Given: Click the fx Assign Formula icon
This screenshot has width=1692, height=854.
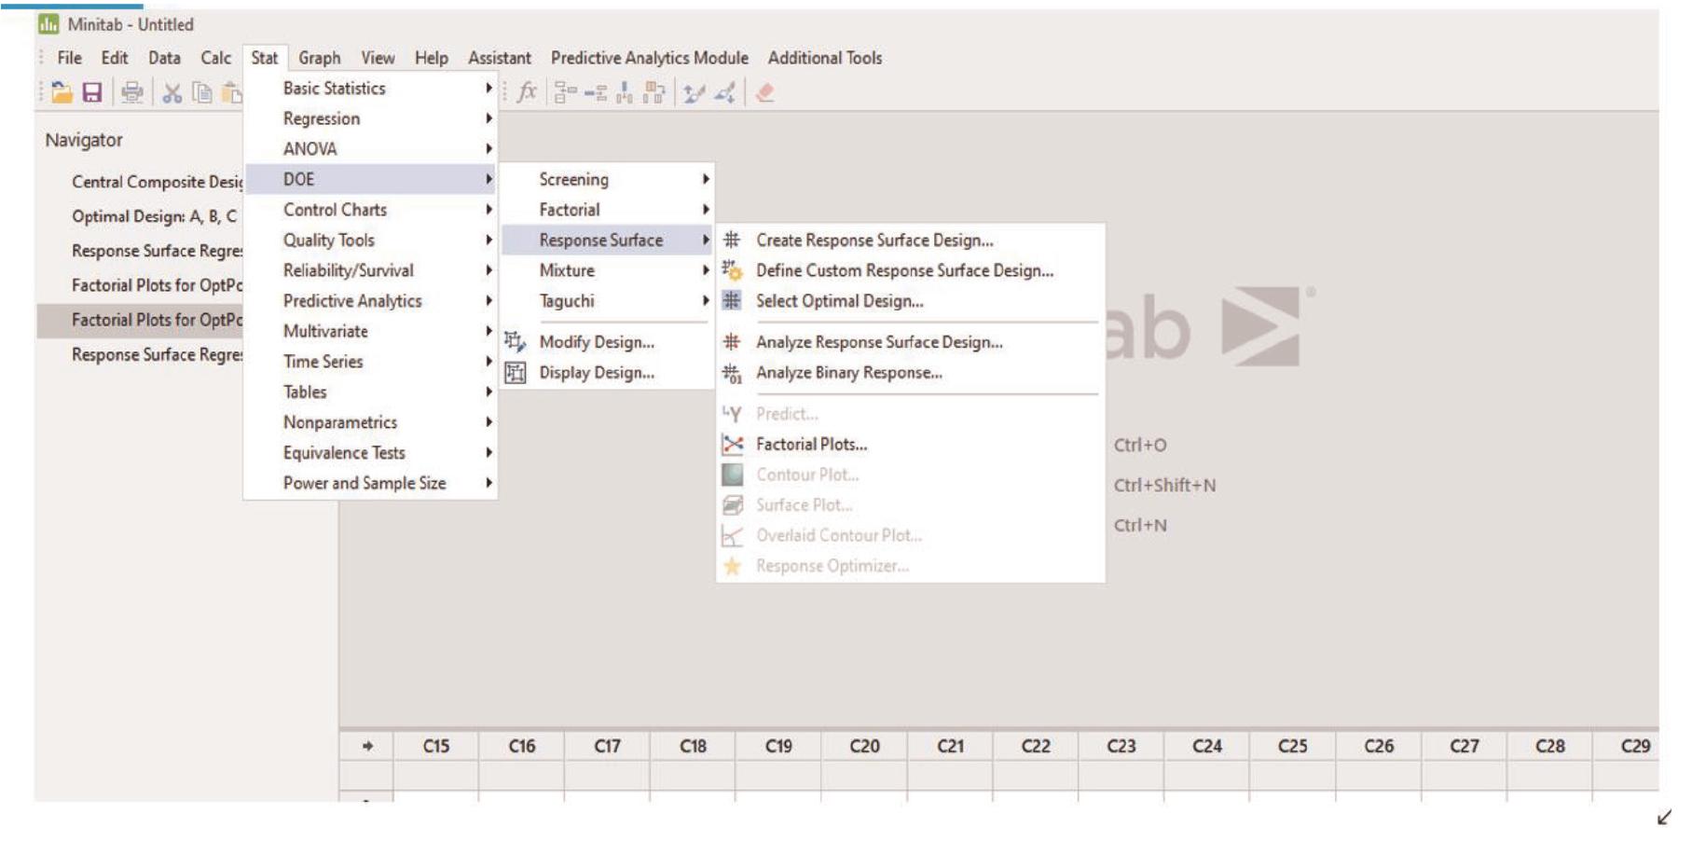Looking at the screenshot, I should tap(527, 91).
